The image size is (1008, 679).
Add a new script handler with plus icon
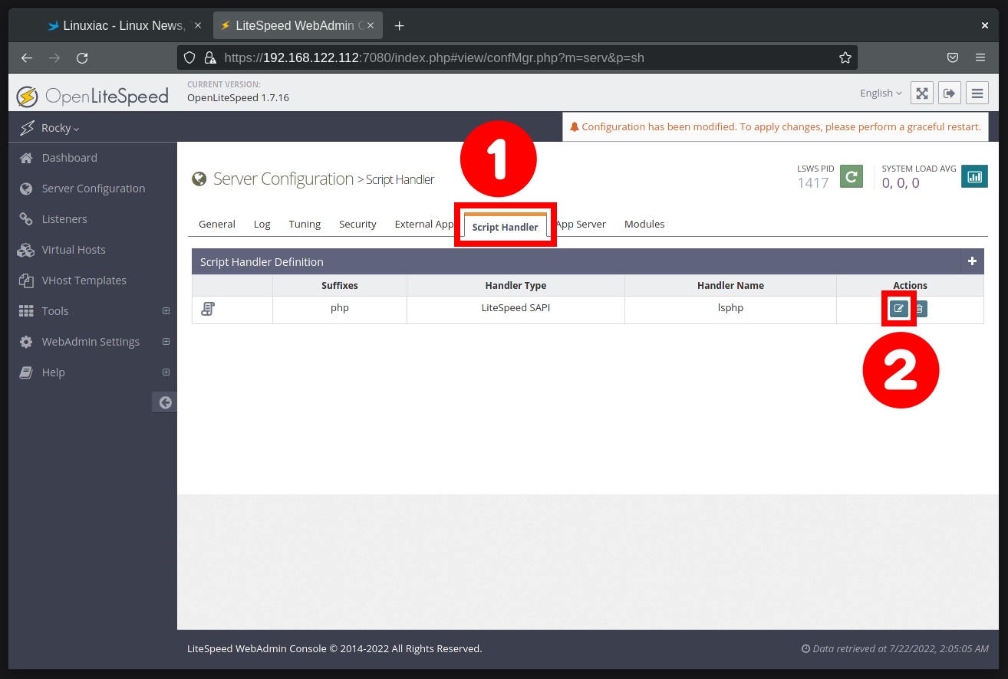pyautogui.click(x=972, y=261)
